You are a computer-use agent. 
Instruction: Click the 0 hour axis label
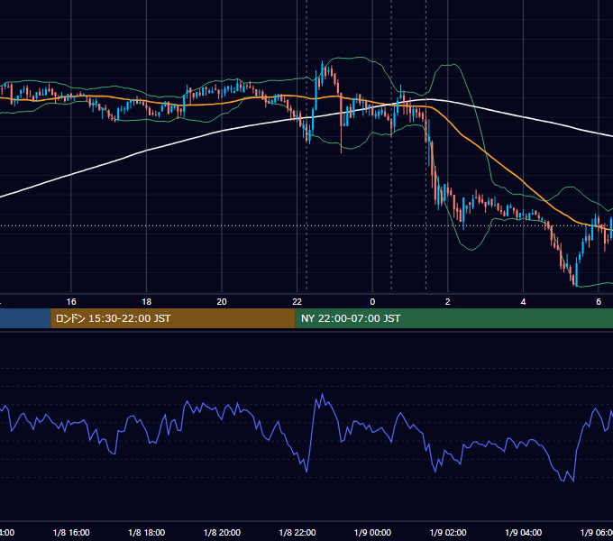[x=372, y=302]
